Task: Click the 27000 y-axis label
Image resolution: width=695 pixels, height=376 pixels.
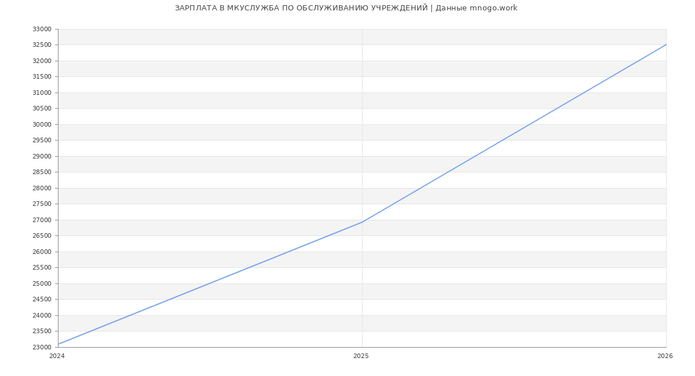Action: point(42,220)
